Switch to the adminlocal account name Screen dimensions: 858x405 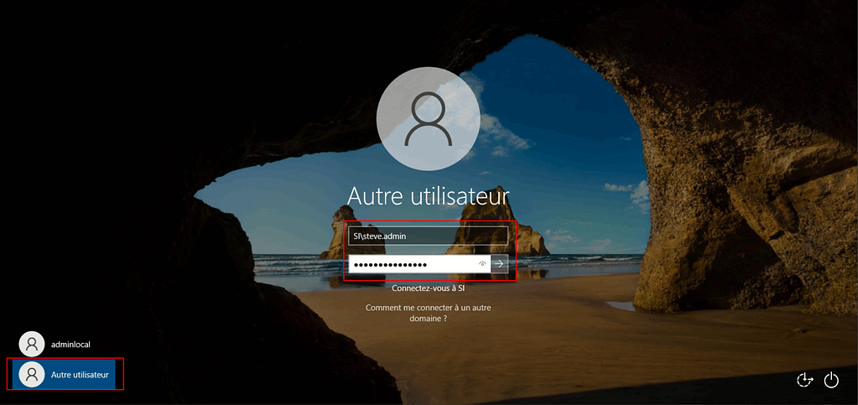click(70, 344)
